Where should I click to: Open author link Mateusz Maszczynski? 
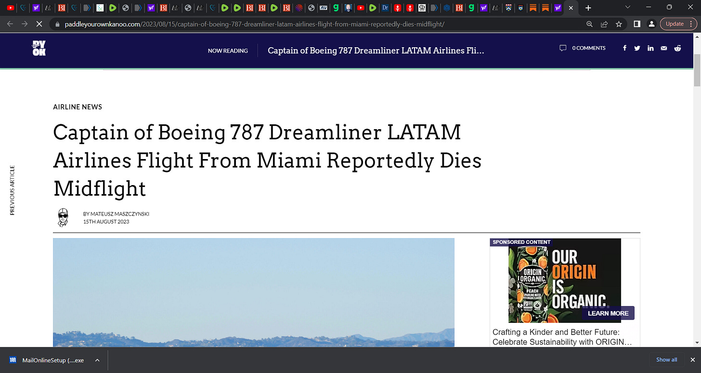tap(120, 214)
